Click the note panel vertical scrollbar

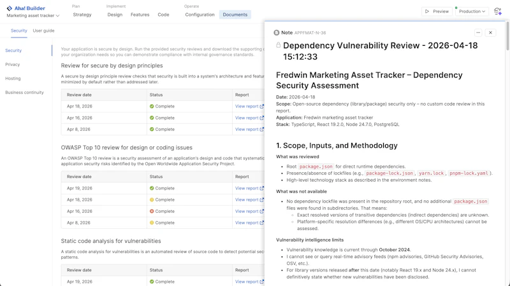click(507, 36)
